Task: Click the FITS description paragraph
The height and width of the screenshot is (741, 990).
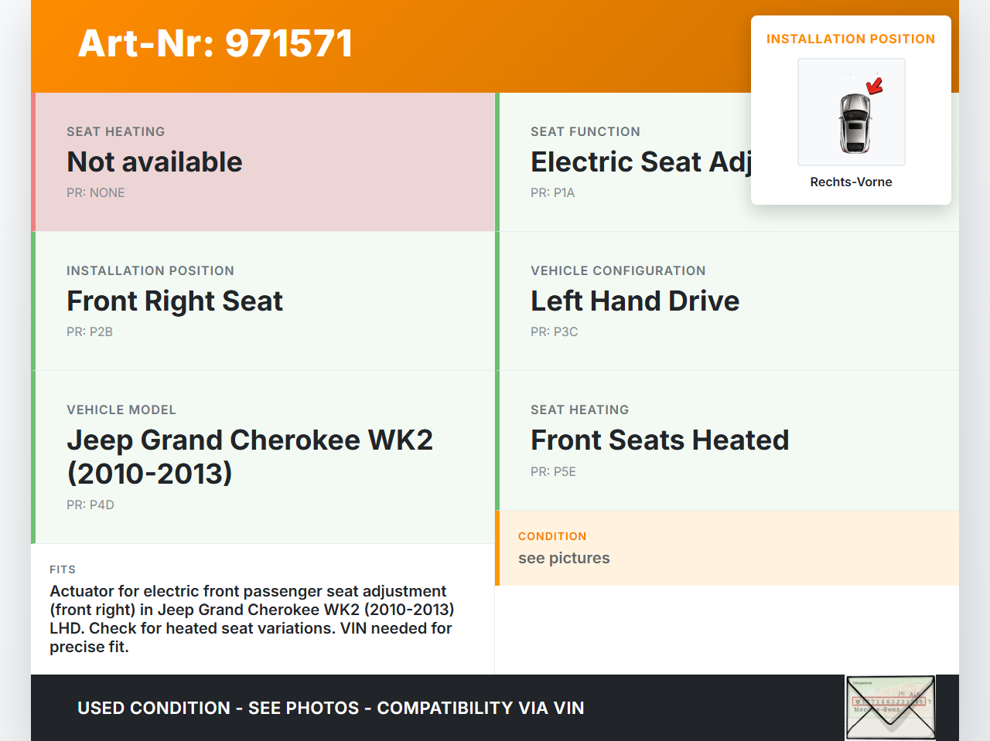Action: point(252,619)
